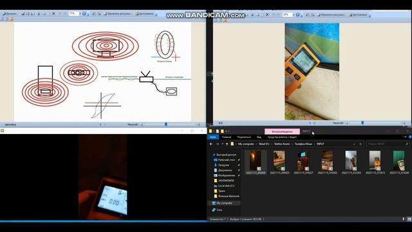Viewport: 412px width, 232px height.
Task: Switch left viewer to single picture view
Action: [12, 19]
